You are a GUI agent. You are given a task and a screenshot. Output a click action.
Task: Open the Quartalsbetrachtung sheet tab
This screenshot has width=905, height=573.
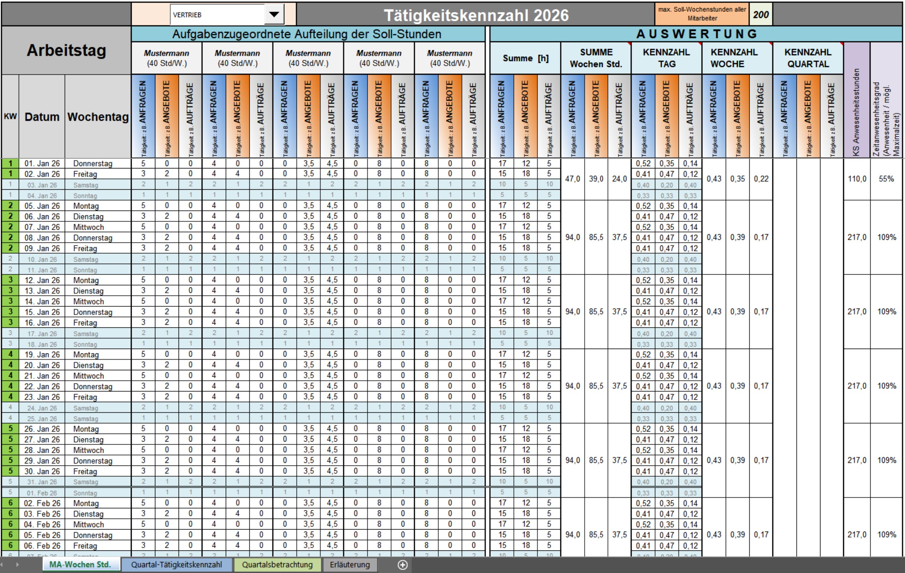[x=277, y=564]
